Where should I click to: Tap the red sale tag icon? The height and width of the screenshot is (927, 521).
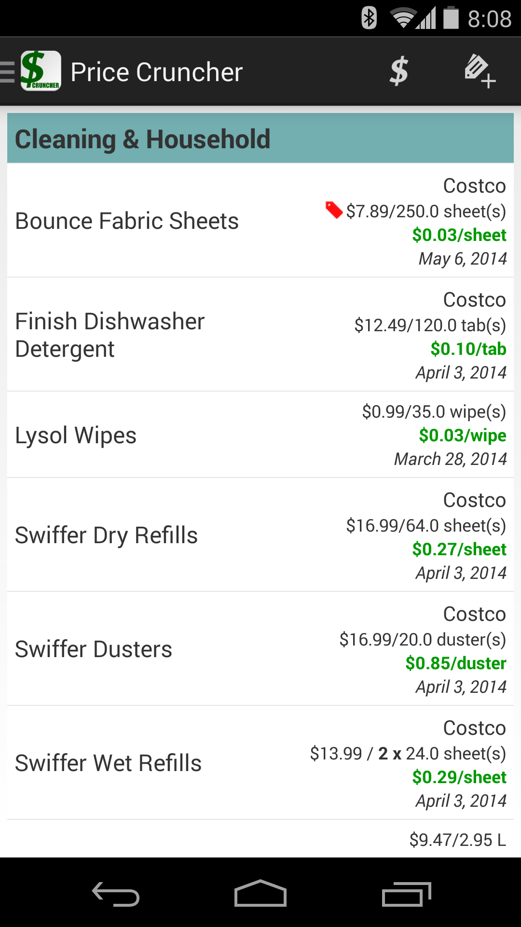pyautogui.click(x=334, y=210)
